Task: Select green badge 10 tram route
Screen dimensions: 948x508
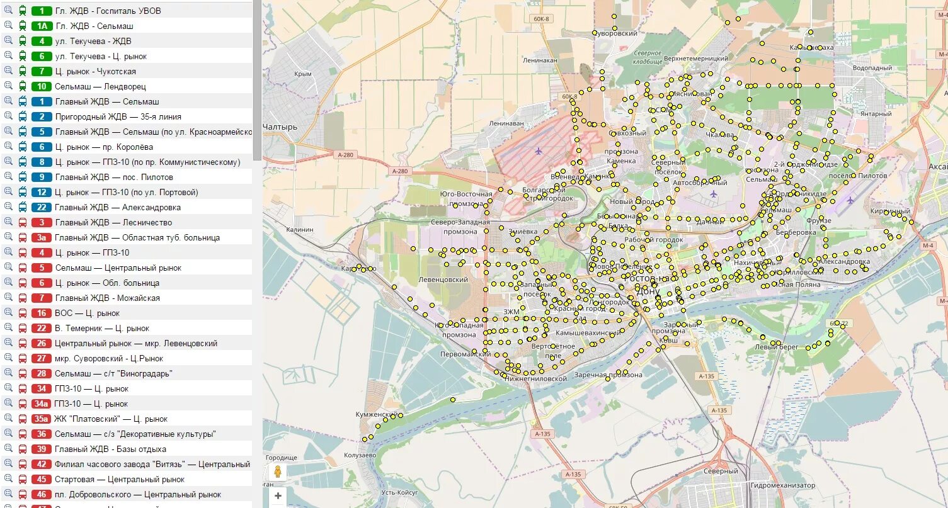Action: [42, 86]
